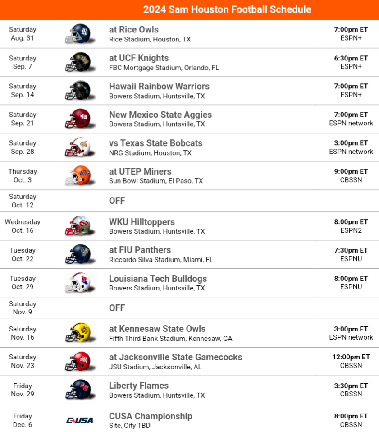Click the 2024 Sam Houston Football Schedule header

coord(227,9)
